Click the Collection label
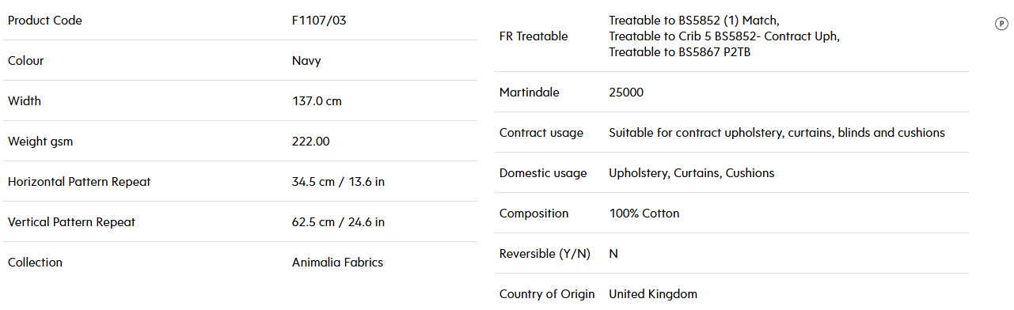The width and height of the screenshot is (1014, 310). tap(35, 263)
